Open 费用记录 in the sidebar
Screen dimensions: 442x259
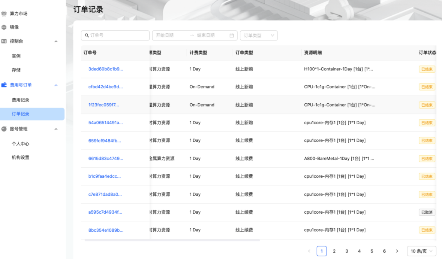20,100
